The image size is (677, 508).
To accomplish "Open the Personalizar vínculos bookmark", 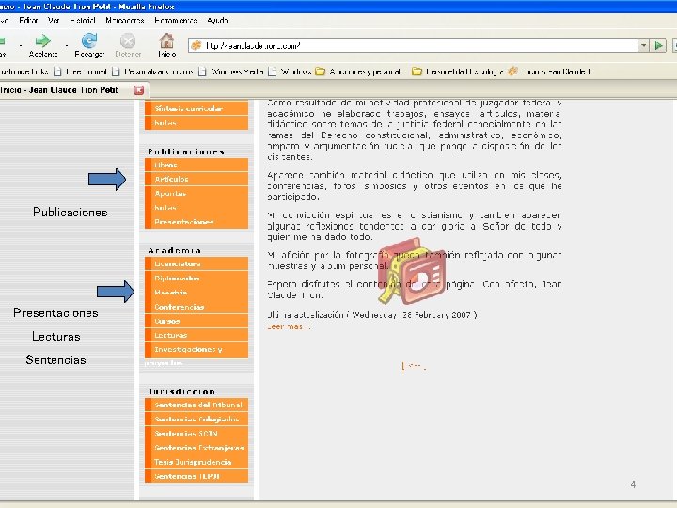I will click(x=152, y=71).
